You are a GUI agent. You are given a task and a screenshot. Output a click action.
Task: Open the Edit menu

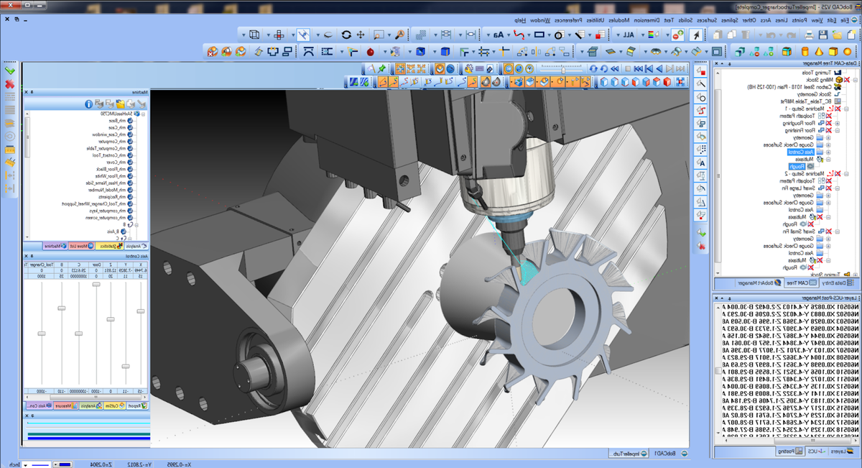(832, 20)
